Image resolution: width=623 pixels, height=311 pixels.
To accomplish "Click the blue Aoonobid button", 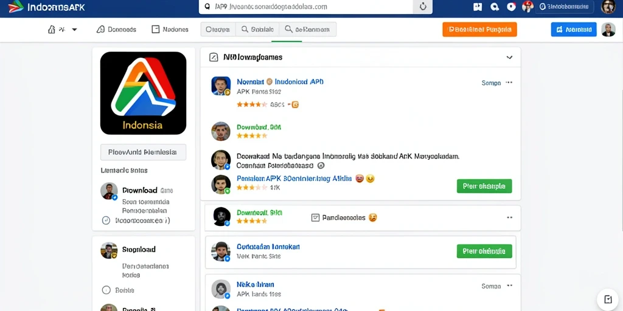I will click(x=574, y=29).
